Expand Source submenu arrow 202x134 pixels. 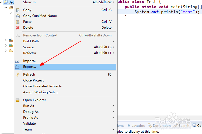(113, 47)
